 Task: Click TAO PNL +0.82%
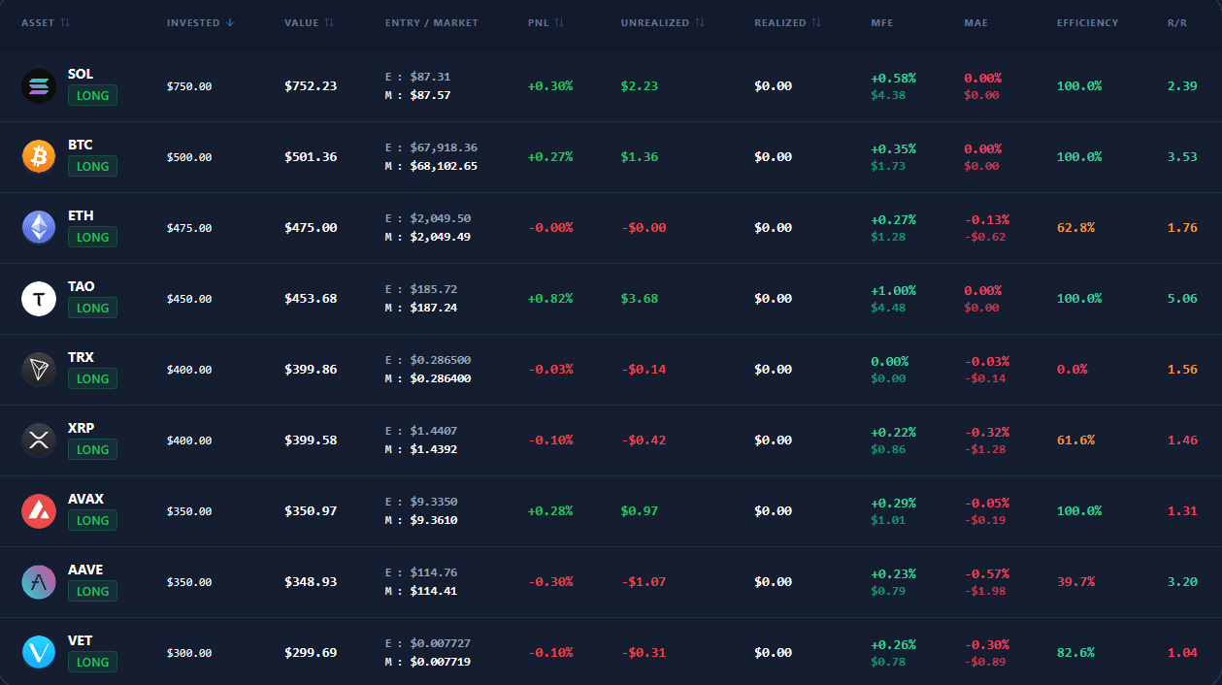click(x=550, y=299)
